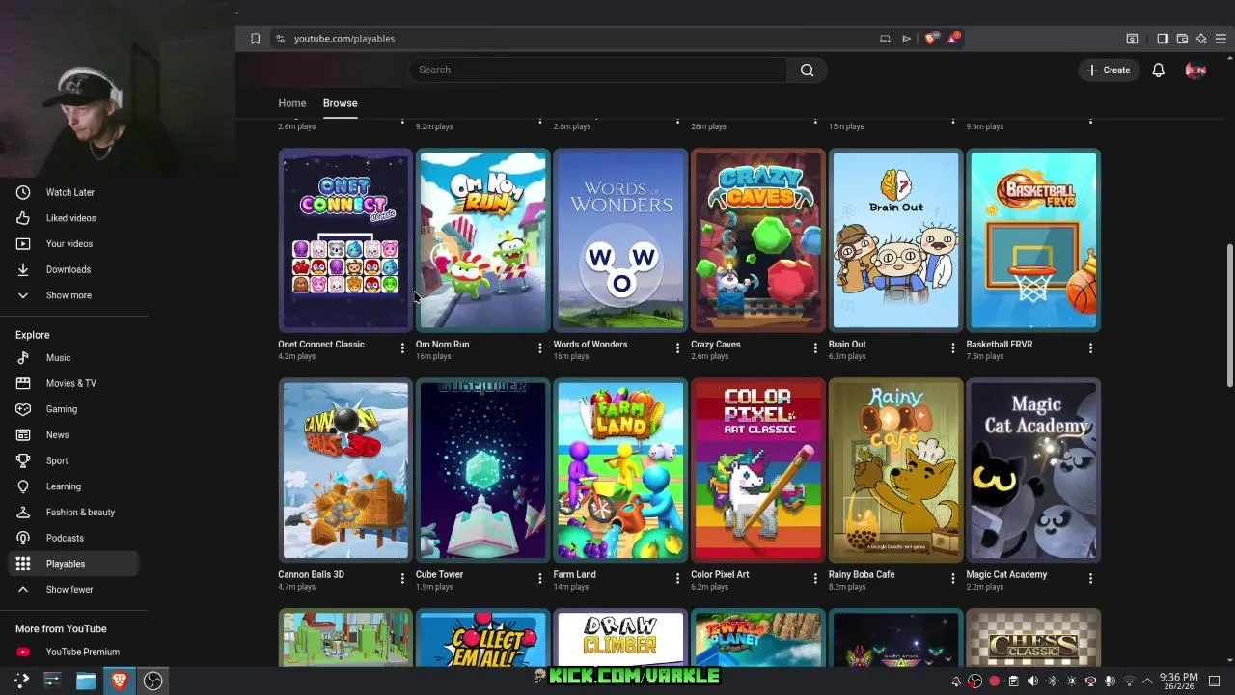Click the bookmark icon in address bar
This screenshot has width=1235, height=695.
pos(255,39)
